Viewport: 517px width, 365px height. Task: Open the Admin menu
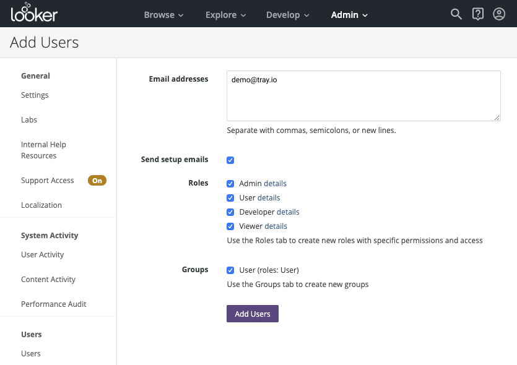pyautogui.click(x=349, y=14)
